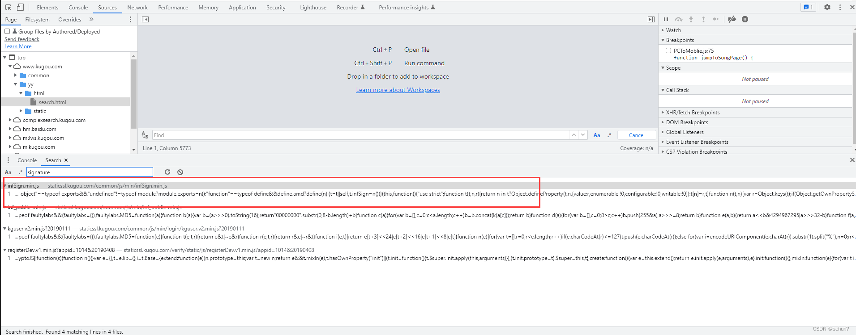The image size is (856, 335).
Task: Open the Overrides navigator tab
Action: pyautogui.click(x=70, y=19)
